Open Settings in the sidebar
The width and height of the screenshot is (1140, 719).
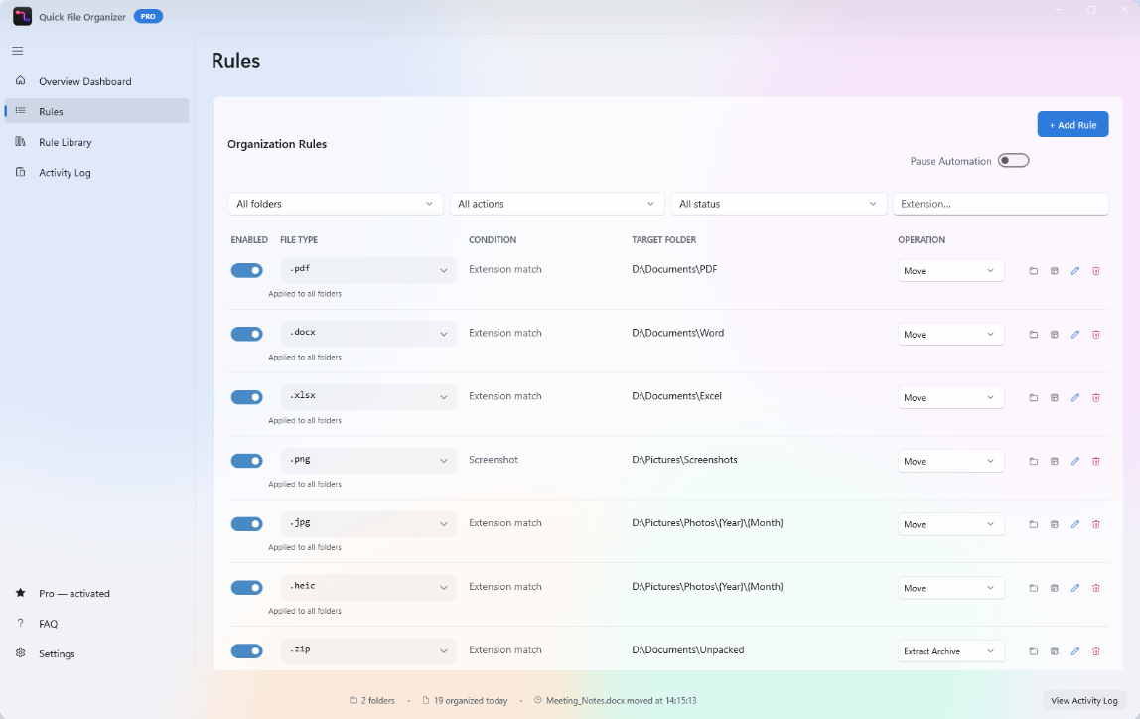[x=96, y=653]
